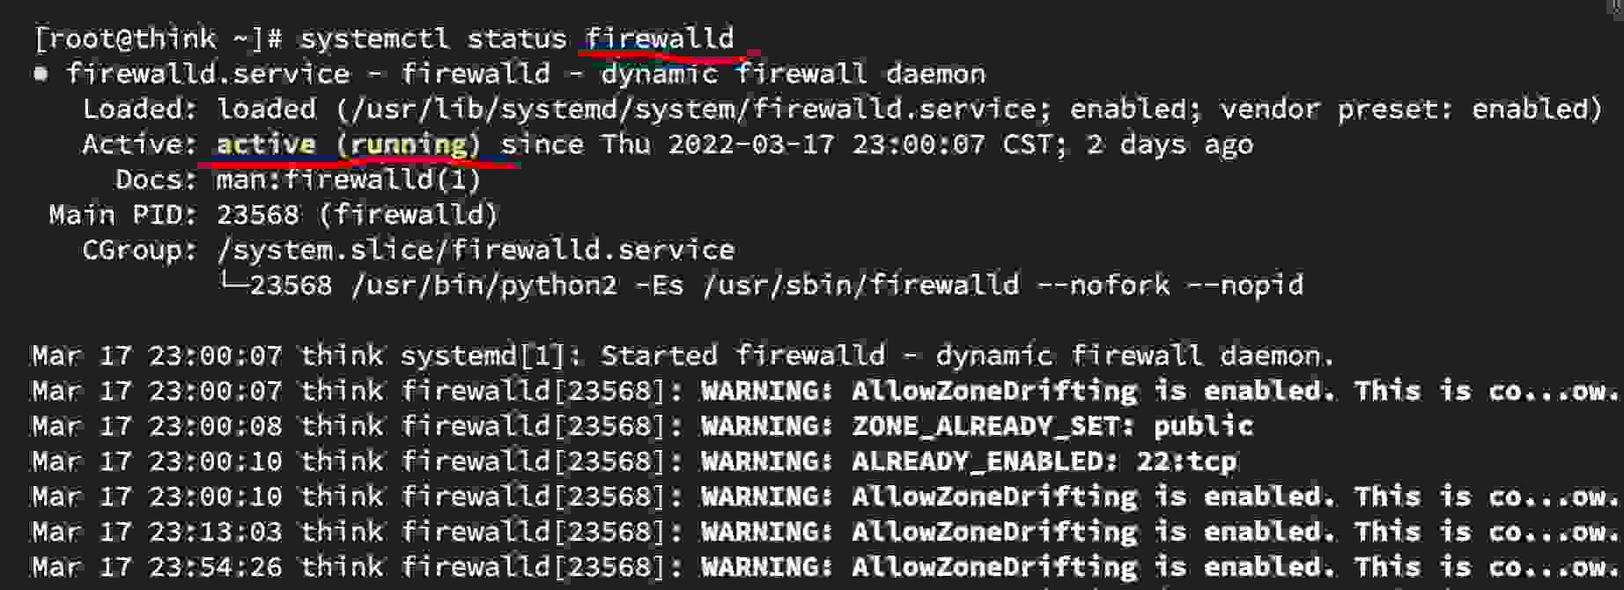This screenshot has height=590, width=1624.
Task: Click the 23:54:26 log entry timestamp
Action: (x=215, y=567)
